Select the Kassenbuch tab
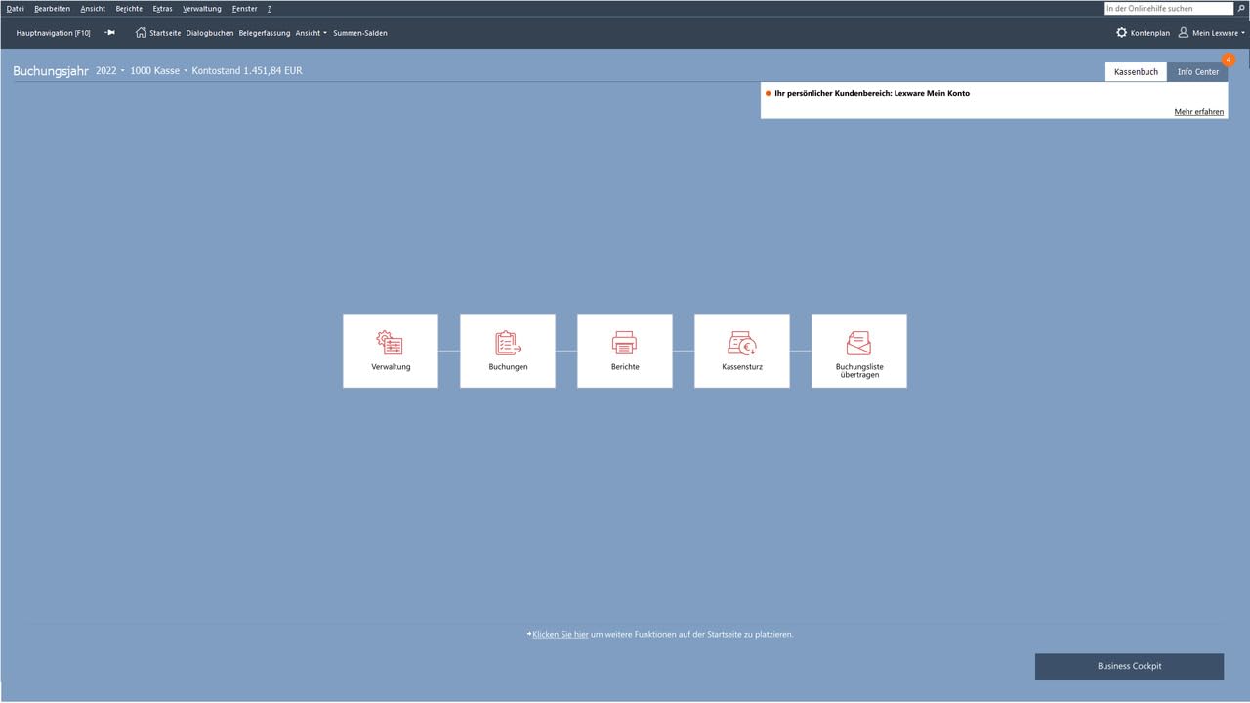This screenshot has height=703, width=1250. (x=1136, y=72)
